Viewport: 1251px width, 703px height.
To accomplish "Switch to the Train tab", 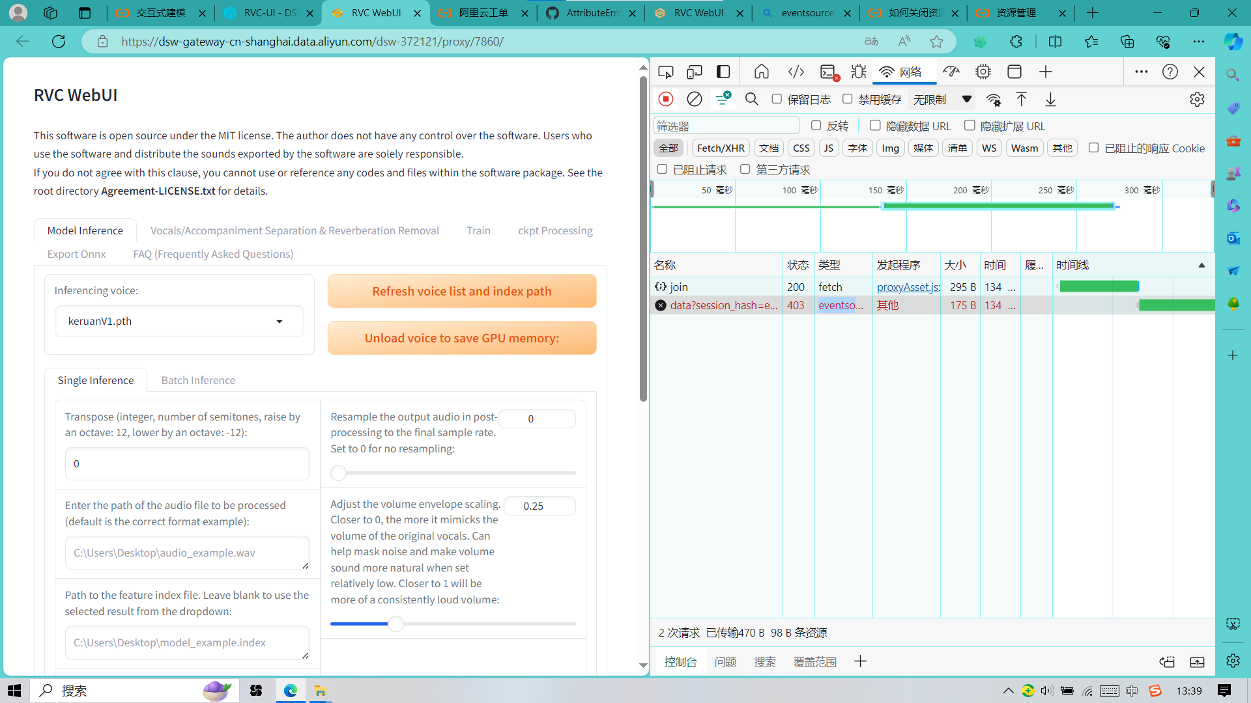I will [x=478, y=230].
